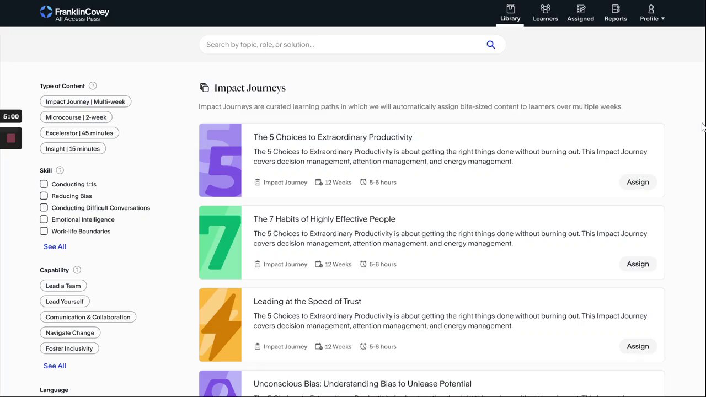Switch to the Library tab

point(510,13)
